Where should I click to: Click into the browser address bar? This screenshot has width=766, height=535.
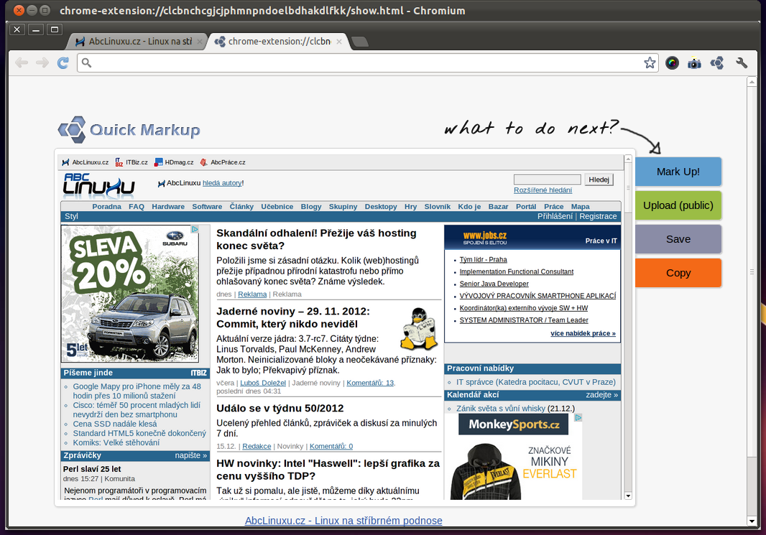point(367,63)
